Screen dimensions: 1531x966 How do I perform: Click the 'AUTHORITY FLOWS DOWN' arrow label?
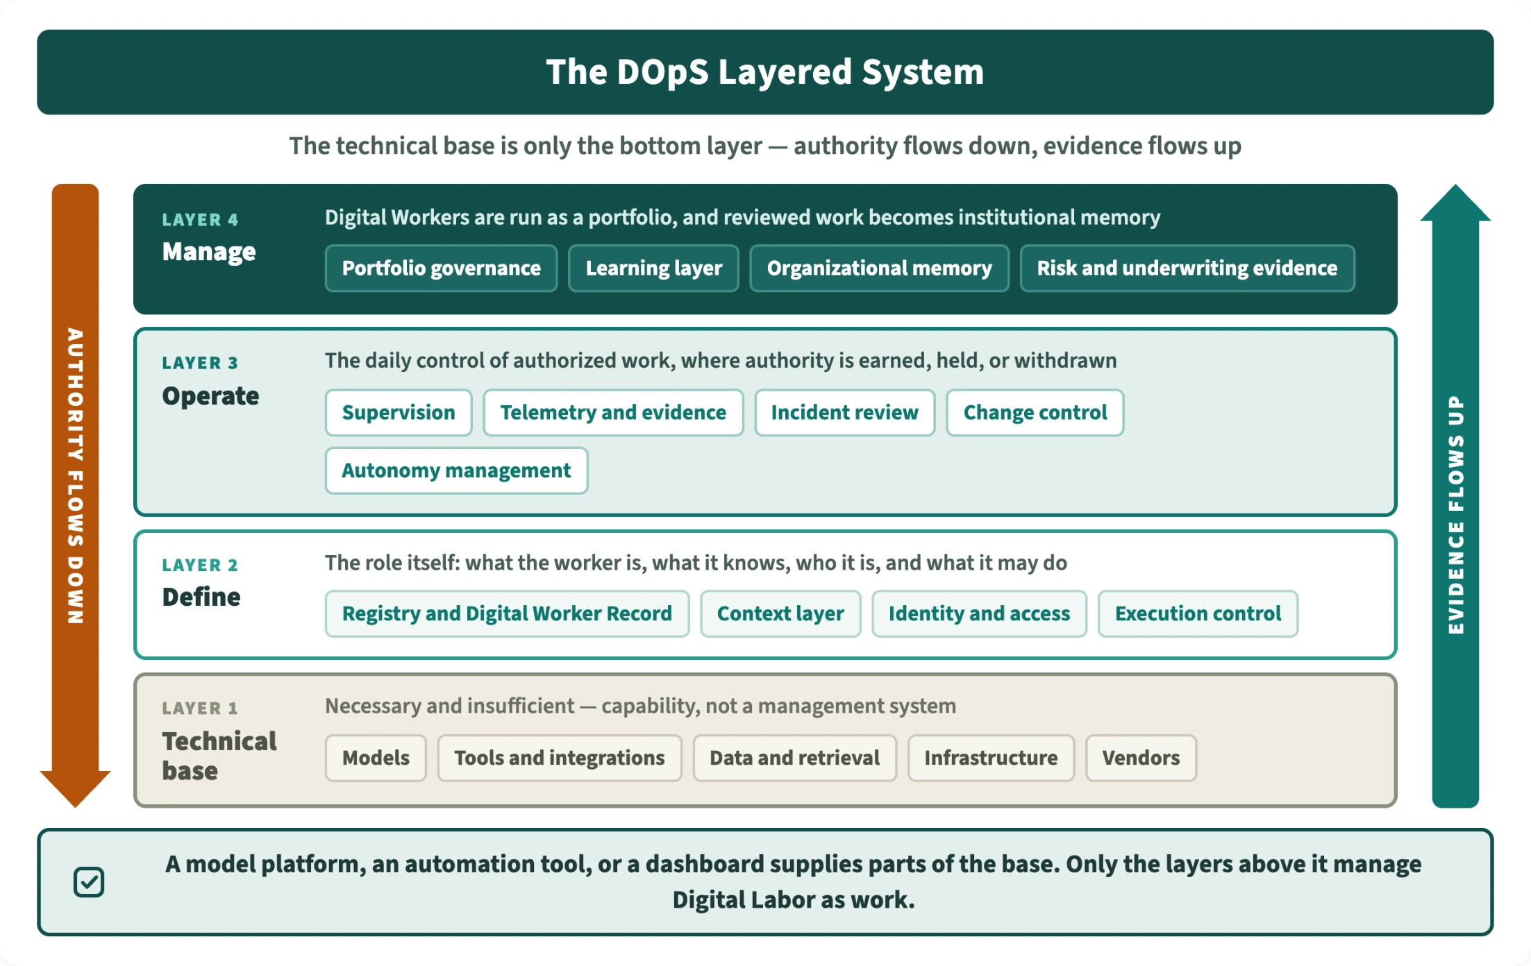75,476
